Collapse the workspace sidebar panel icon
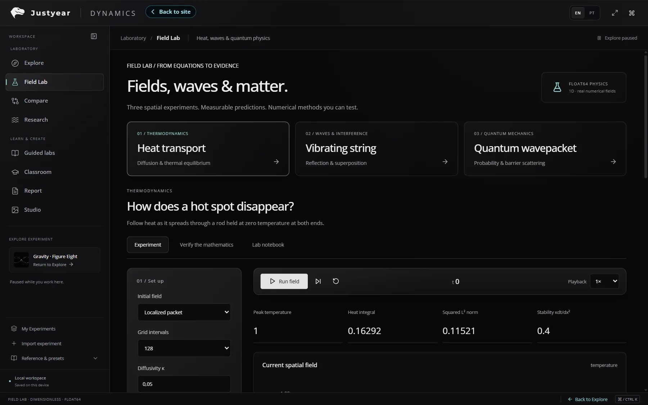Viewport: 648px width, 405px height. coord(94,36)
